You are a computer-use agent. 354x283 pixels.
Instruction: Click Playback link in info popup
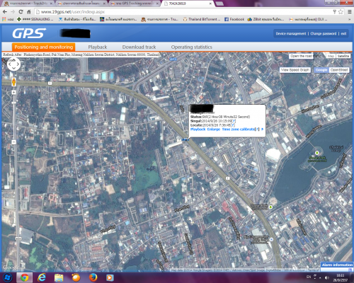click(198, 129)
